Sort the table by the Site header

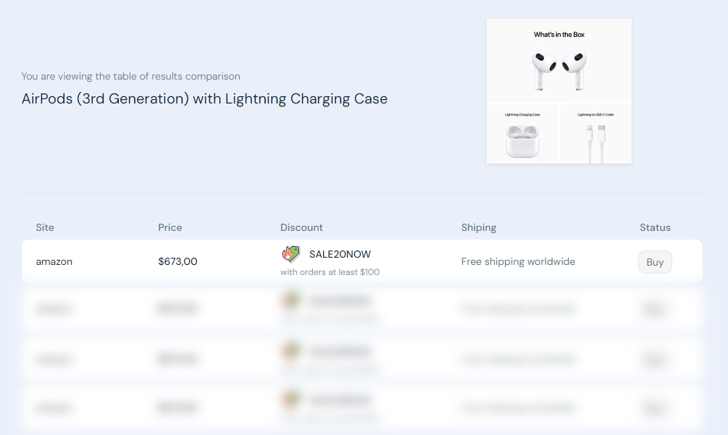[x=44, y=227]
